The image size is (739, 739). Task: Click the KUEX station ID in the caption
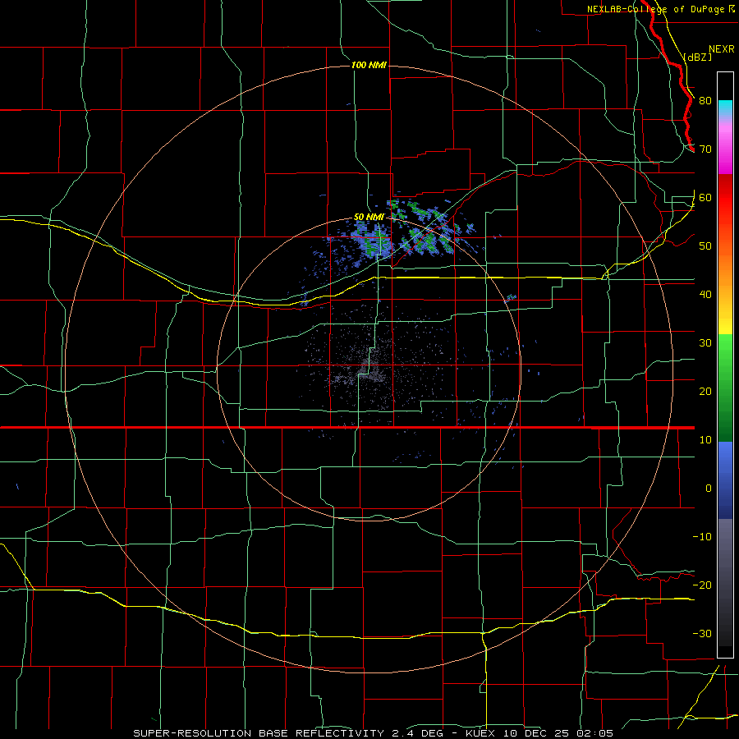(x=481, y=733)
